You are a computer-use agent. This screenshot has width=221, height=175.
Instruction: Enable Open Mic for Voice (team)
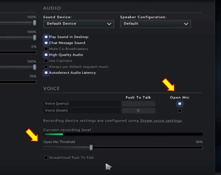pos(180,111)
